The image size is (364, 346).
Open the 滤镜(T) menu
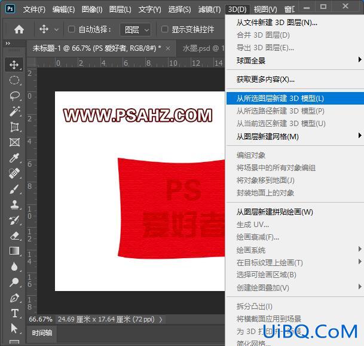point(209,10)
